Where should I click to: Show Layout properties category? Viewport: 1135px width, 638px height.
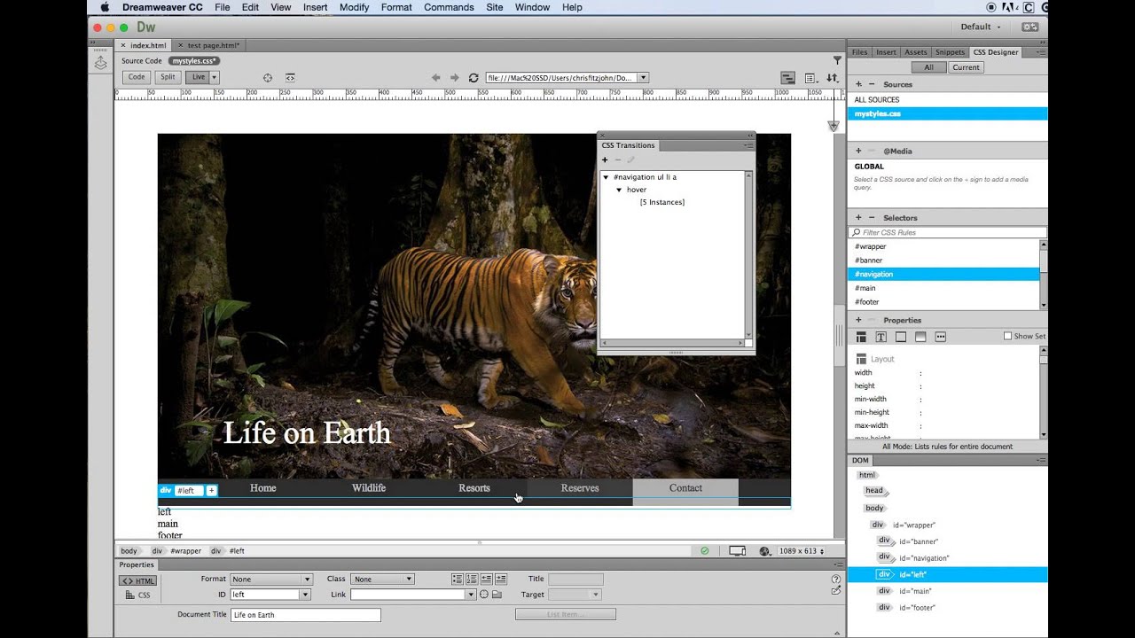[x=861, y=337]
